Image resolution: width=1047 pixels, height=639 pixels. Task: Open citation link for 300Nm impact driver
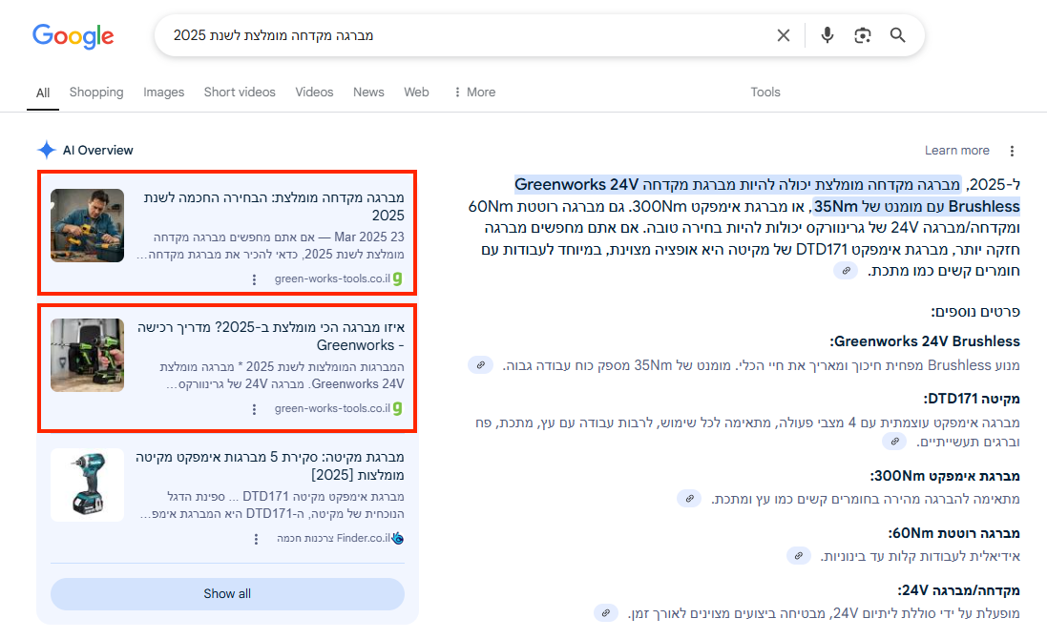689,498
